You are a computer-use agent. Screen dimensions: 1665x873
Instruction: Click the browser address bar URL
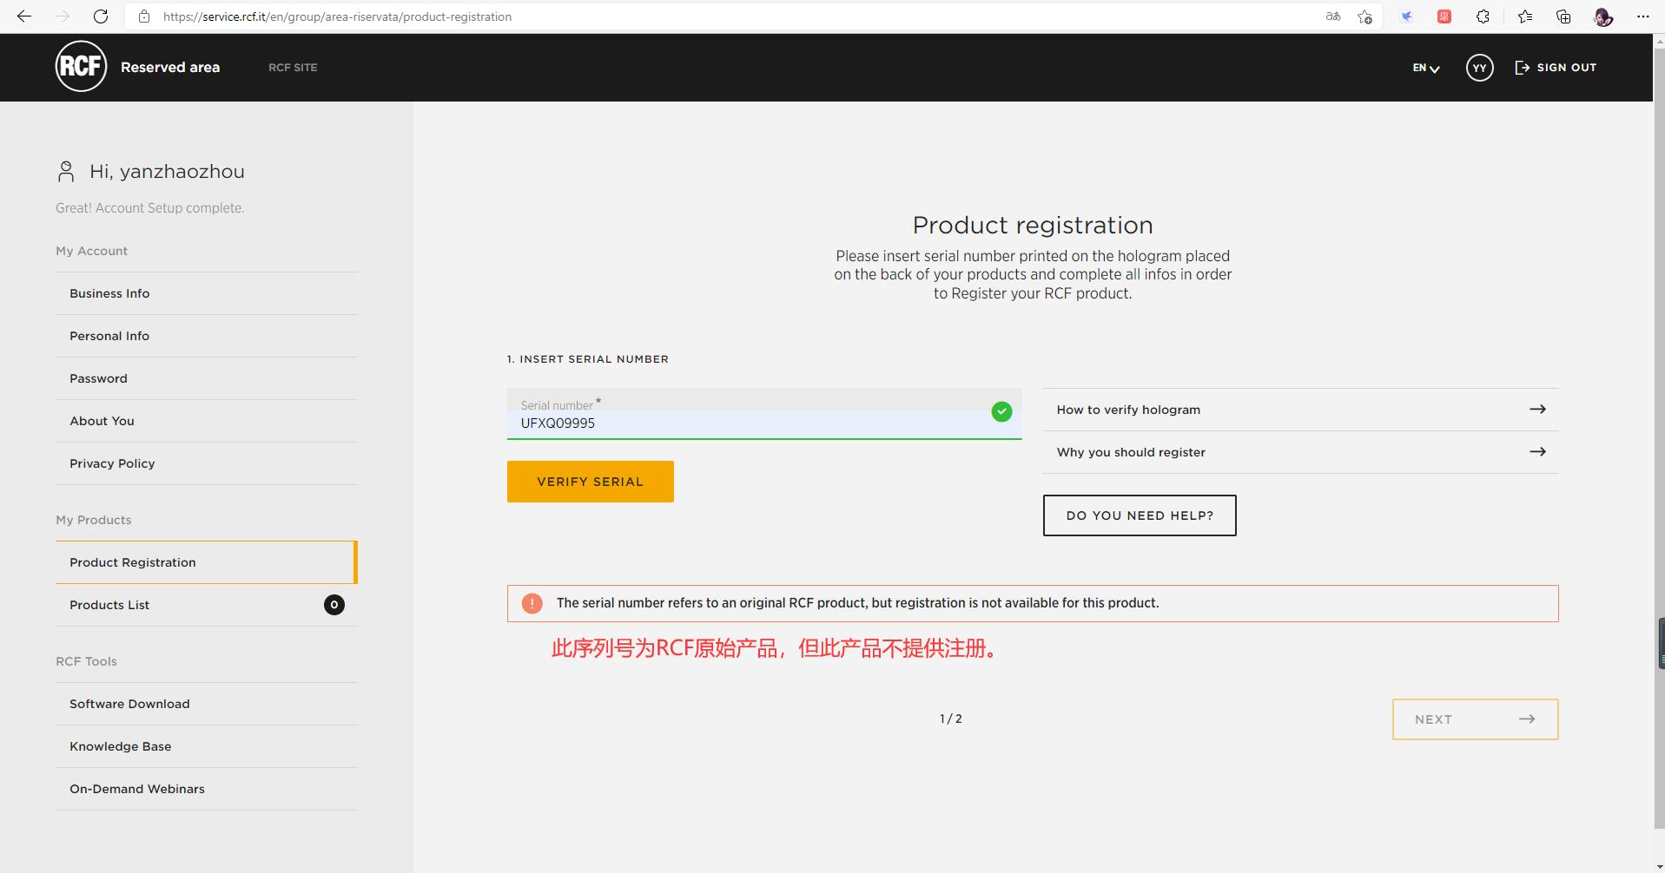point(337,16)
